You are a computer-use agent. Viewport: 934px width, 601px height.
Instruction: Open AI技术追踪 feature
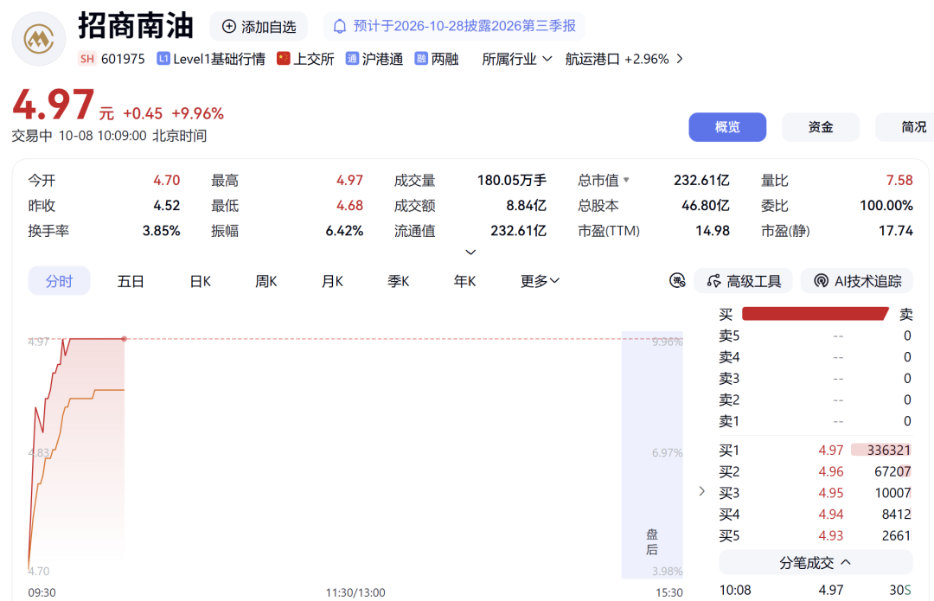[856, 281]
